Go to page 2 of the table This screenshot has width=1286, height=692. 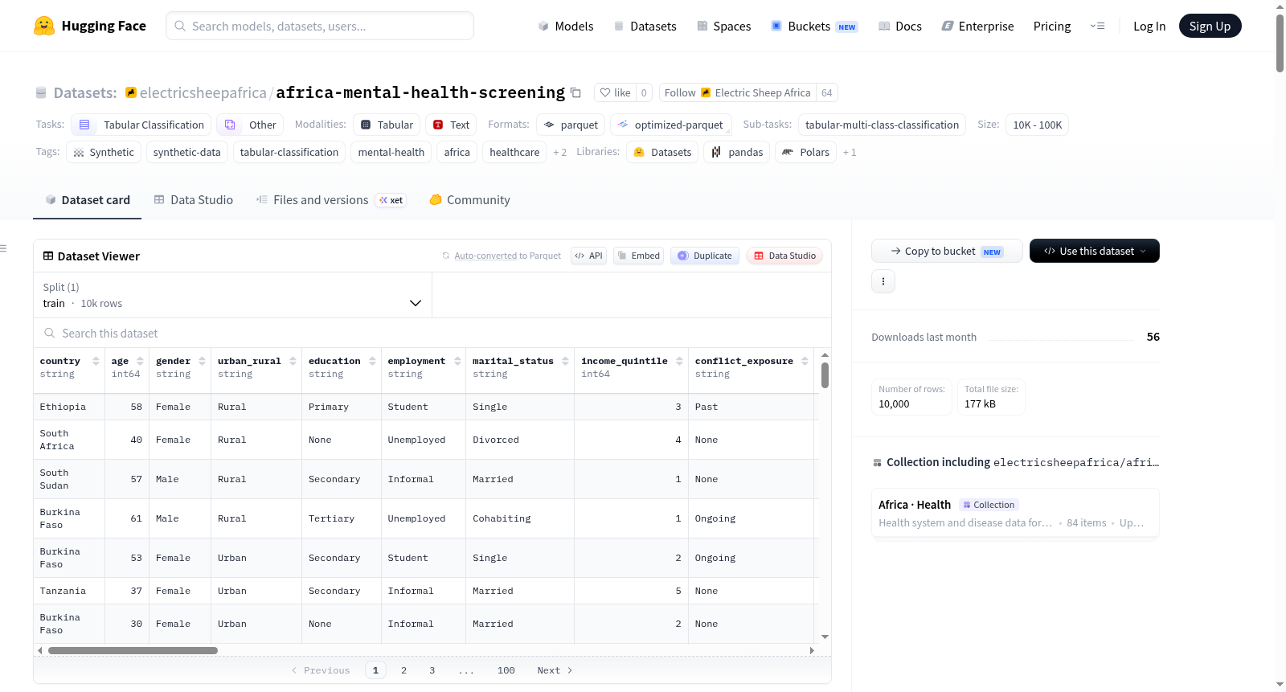click(403, 670)
